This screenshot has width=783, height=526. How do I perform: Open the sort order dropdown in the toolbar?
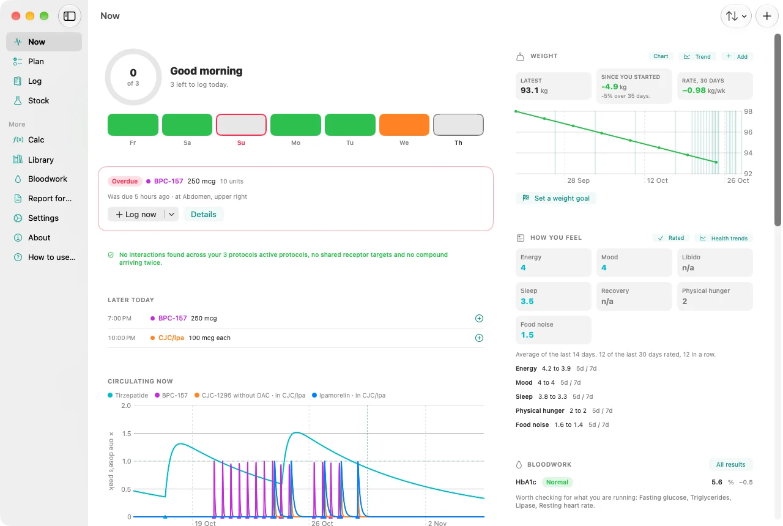[x=737, y=16]
